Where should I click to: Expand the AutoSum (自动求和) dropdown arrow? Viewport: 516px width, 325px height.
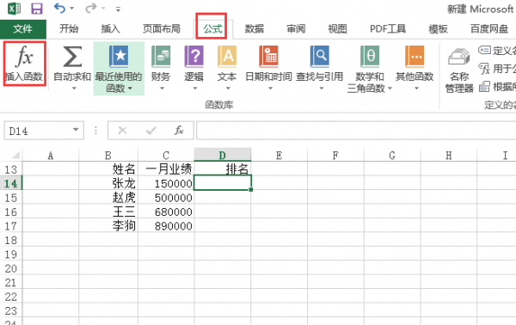point(74,89)
